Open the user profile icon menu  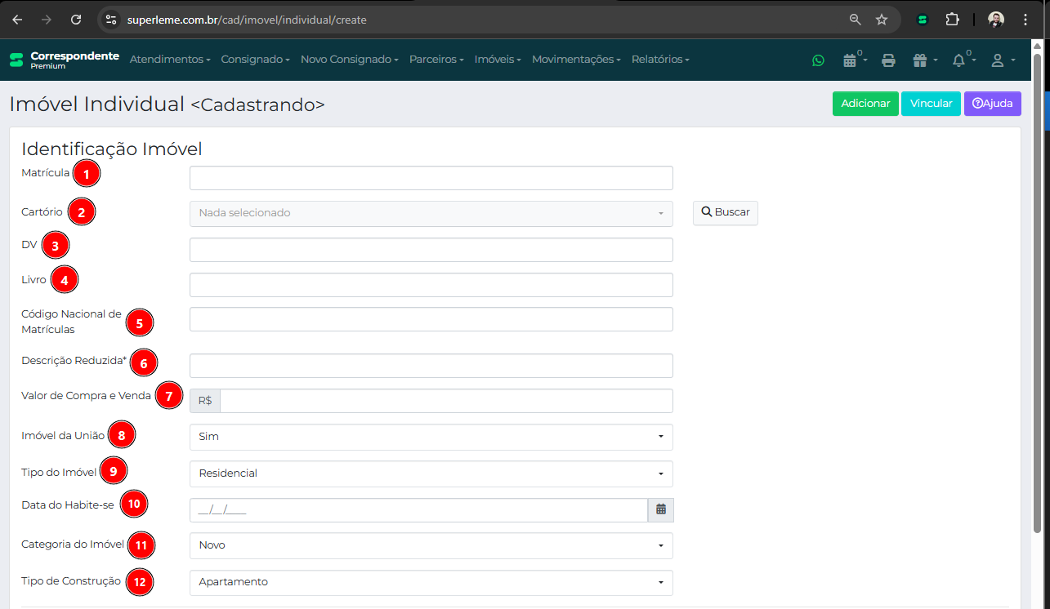coord(999,60)
